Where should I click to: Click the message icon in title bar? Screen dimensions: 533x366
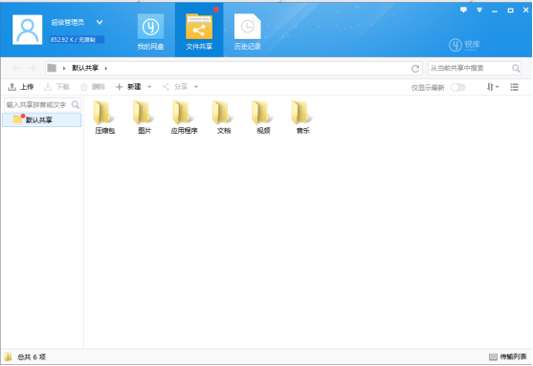(463, 10)
